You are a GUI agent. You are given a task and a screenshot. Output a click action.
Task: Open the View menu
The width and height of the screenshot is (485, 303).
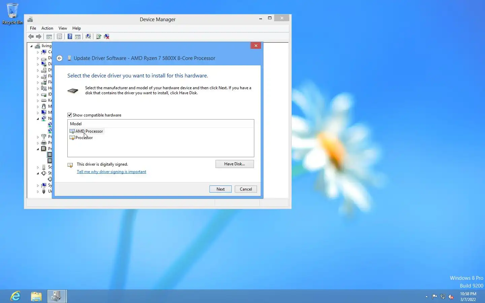coord(63,28)
